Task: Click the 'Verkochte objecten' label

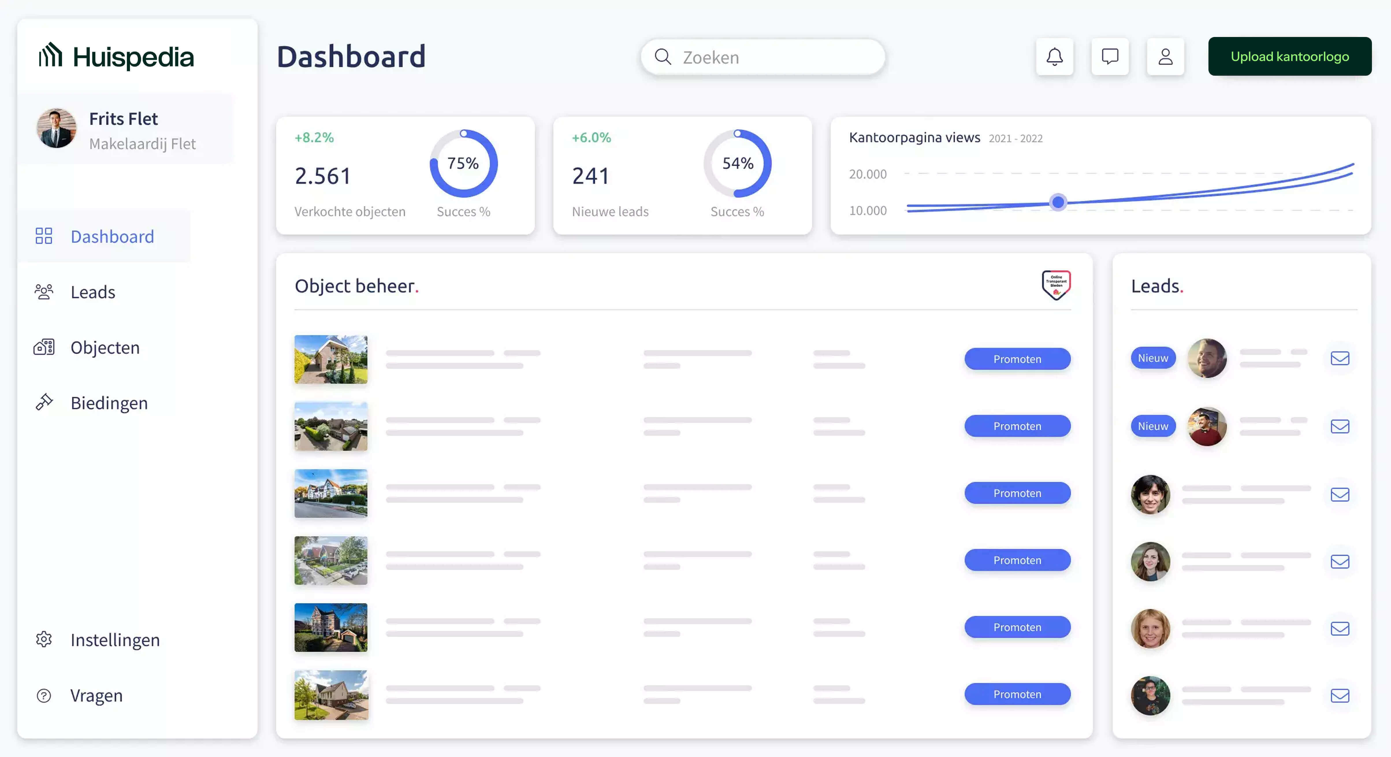Action: 349,211
